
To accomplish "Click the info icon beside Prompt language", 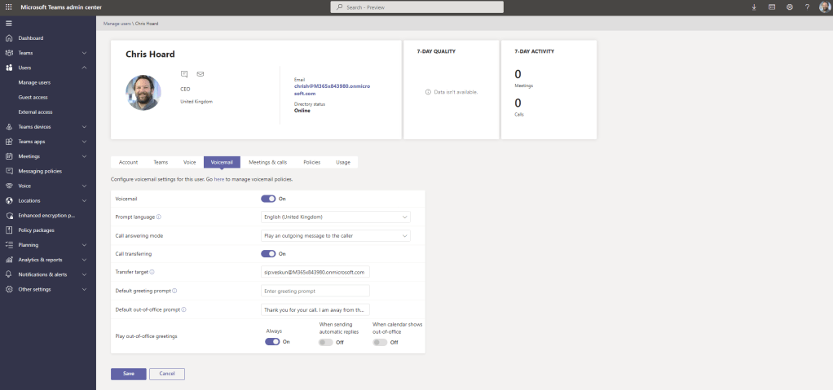I will pos(158,217).
